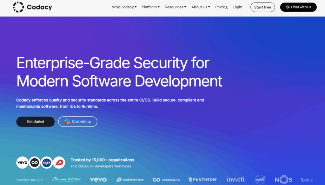This screenshot has width=325, height=185.
Task: Click the NASA logo badge near trusted organizations
Action: pos(47,162)
